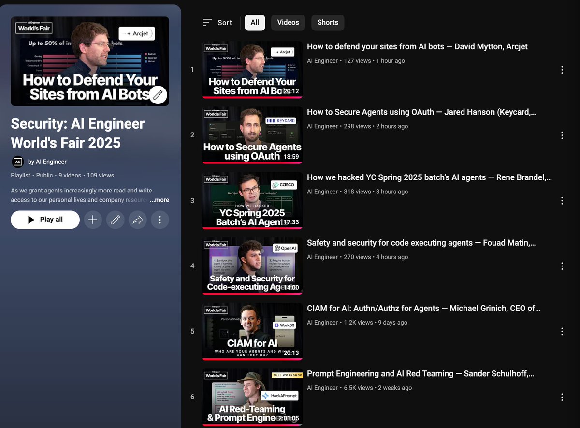Screen dimensions: 580x428
Task: Open video 'How to Secure Agents using OAuth'
Action: (421, 112)
